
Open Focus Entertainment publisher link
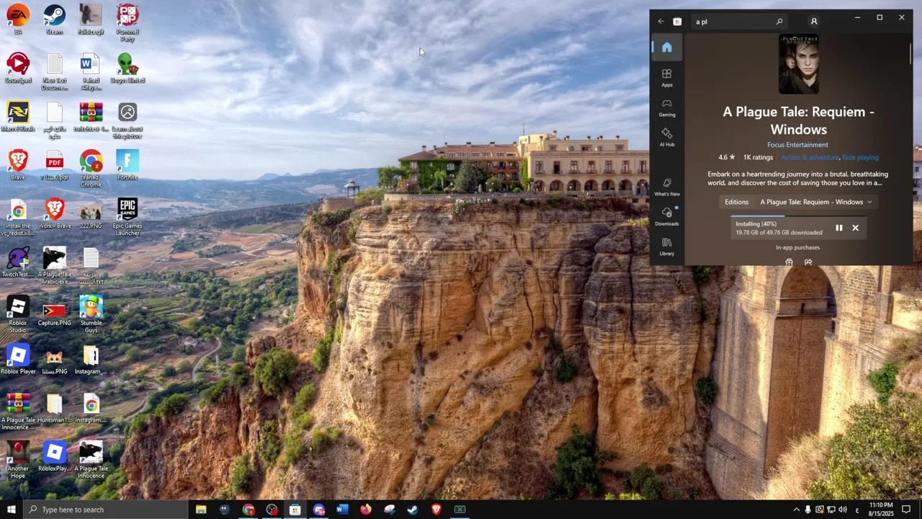[797, 145]
